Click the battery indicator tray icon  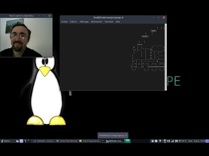(176, 141)
